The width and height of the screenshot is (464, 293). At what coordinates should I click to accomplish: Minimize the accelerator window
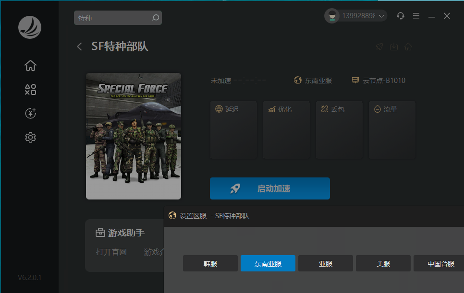pyautogui.click(x=431, y=16)
